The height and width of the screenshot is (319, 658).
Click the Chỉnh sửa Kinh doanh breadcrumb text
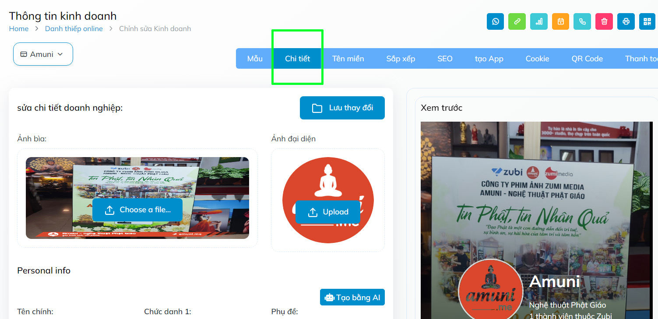pyautogui.click(x=155, y=29)
